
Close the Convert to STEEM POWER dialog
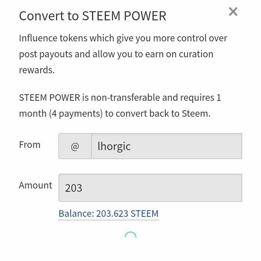[x=233, y=12]
